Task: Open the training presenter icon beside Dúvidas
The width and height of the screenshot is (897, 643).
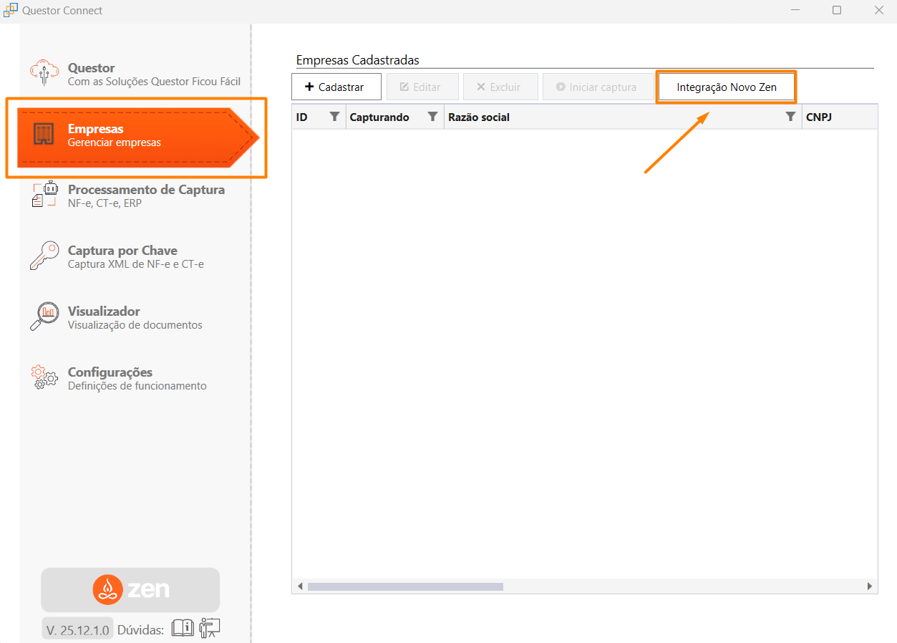Action: click(210, 628)
